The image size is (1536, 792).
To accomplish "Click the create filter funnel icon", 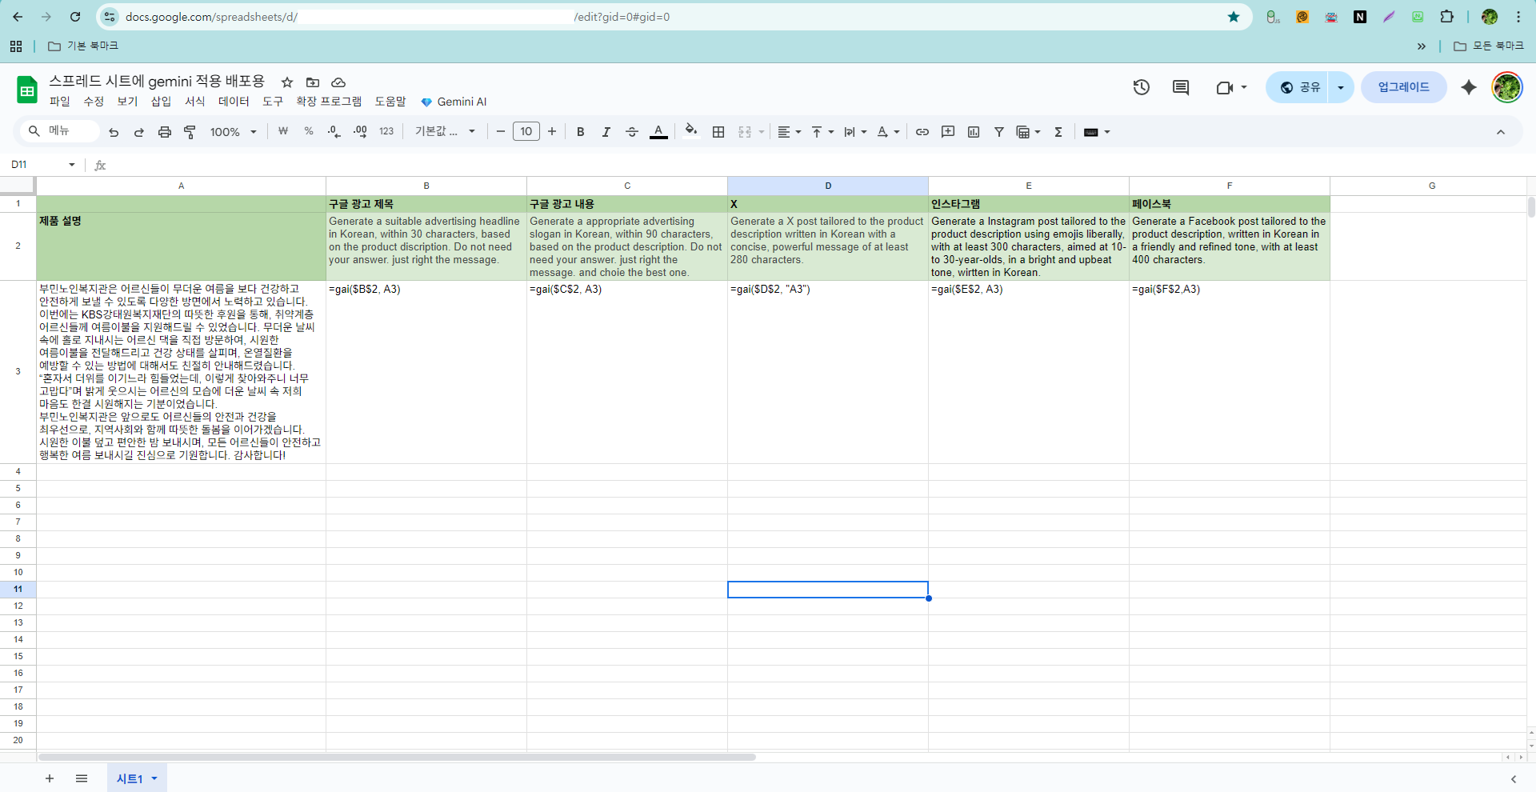I will click(x=998, y=132).
